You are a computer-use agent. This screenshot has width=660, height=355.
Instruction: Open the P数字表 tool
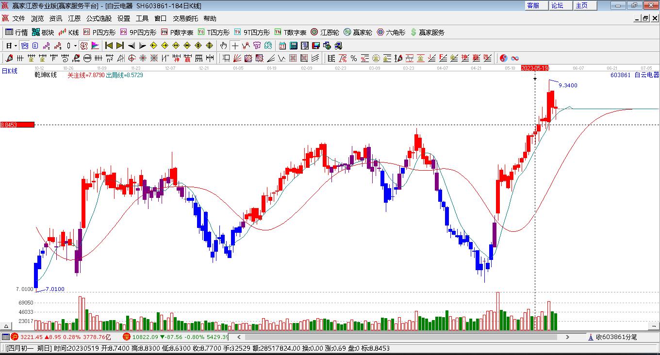177,32
